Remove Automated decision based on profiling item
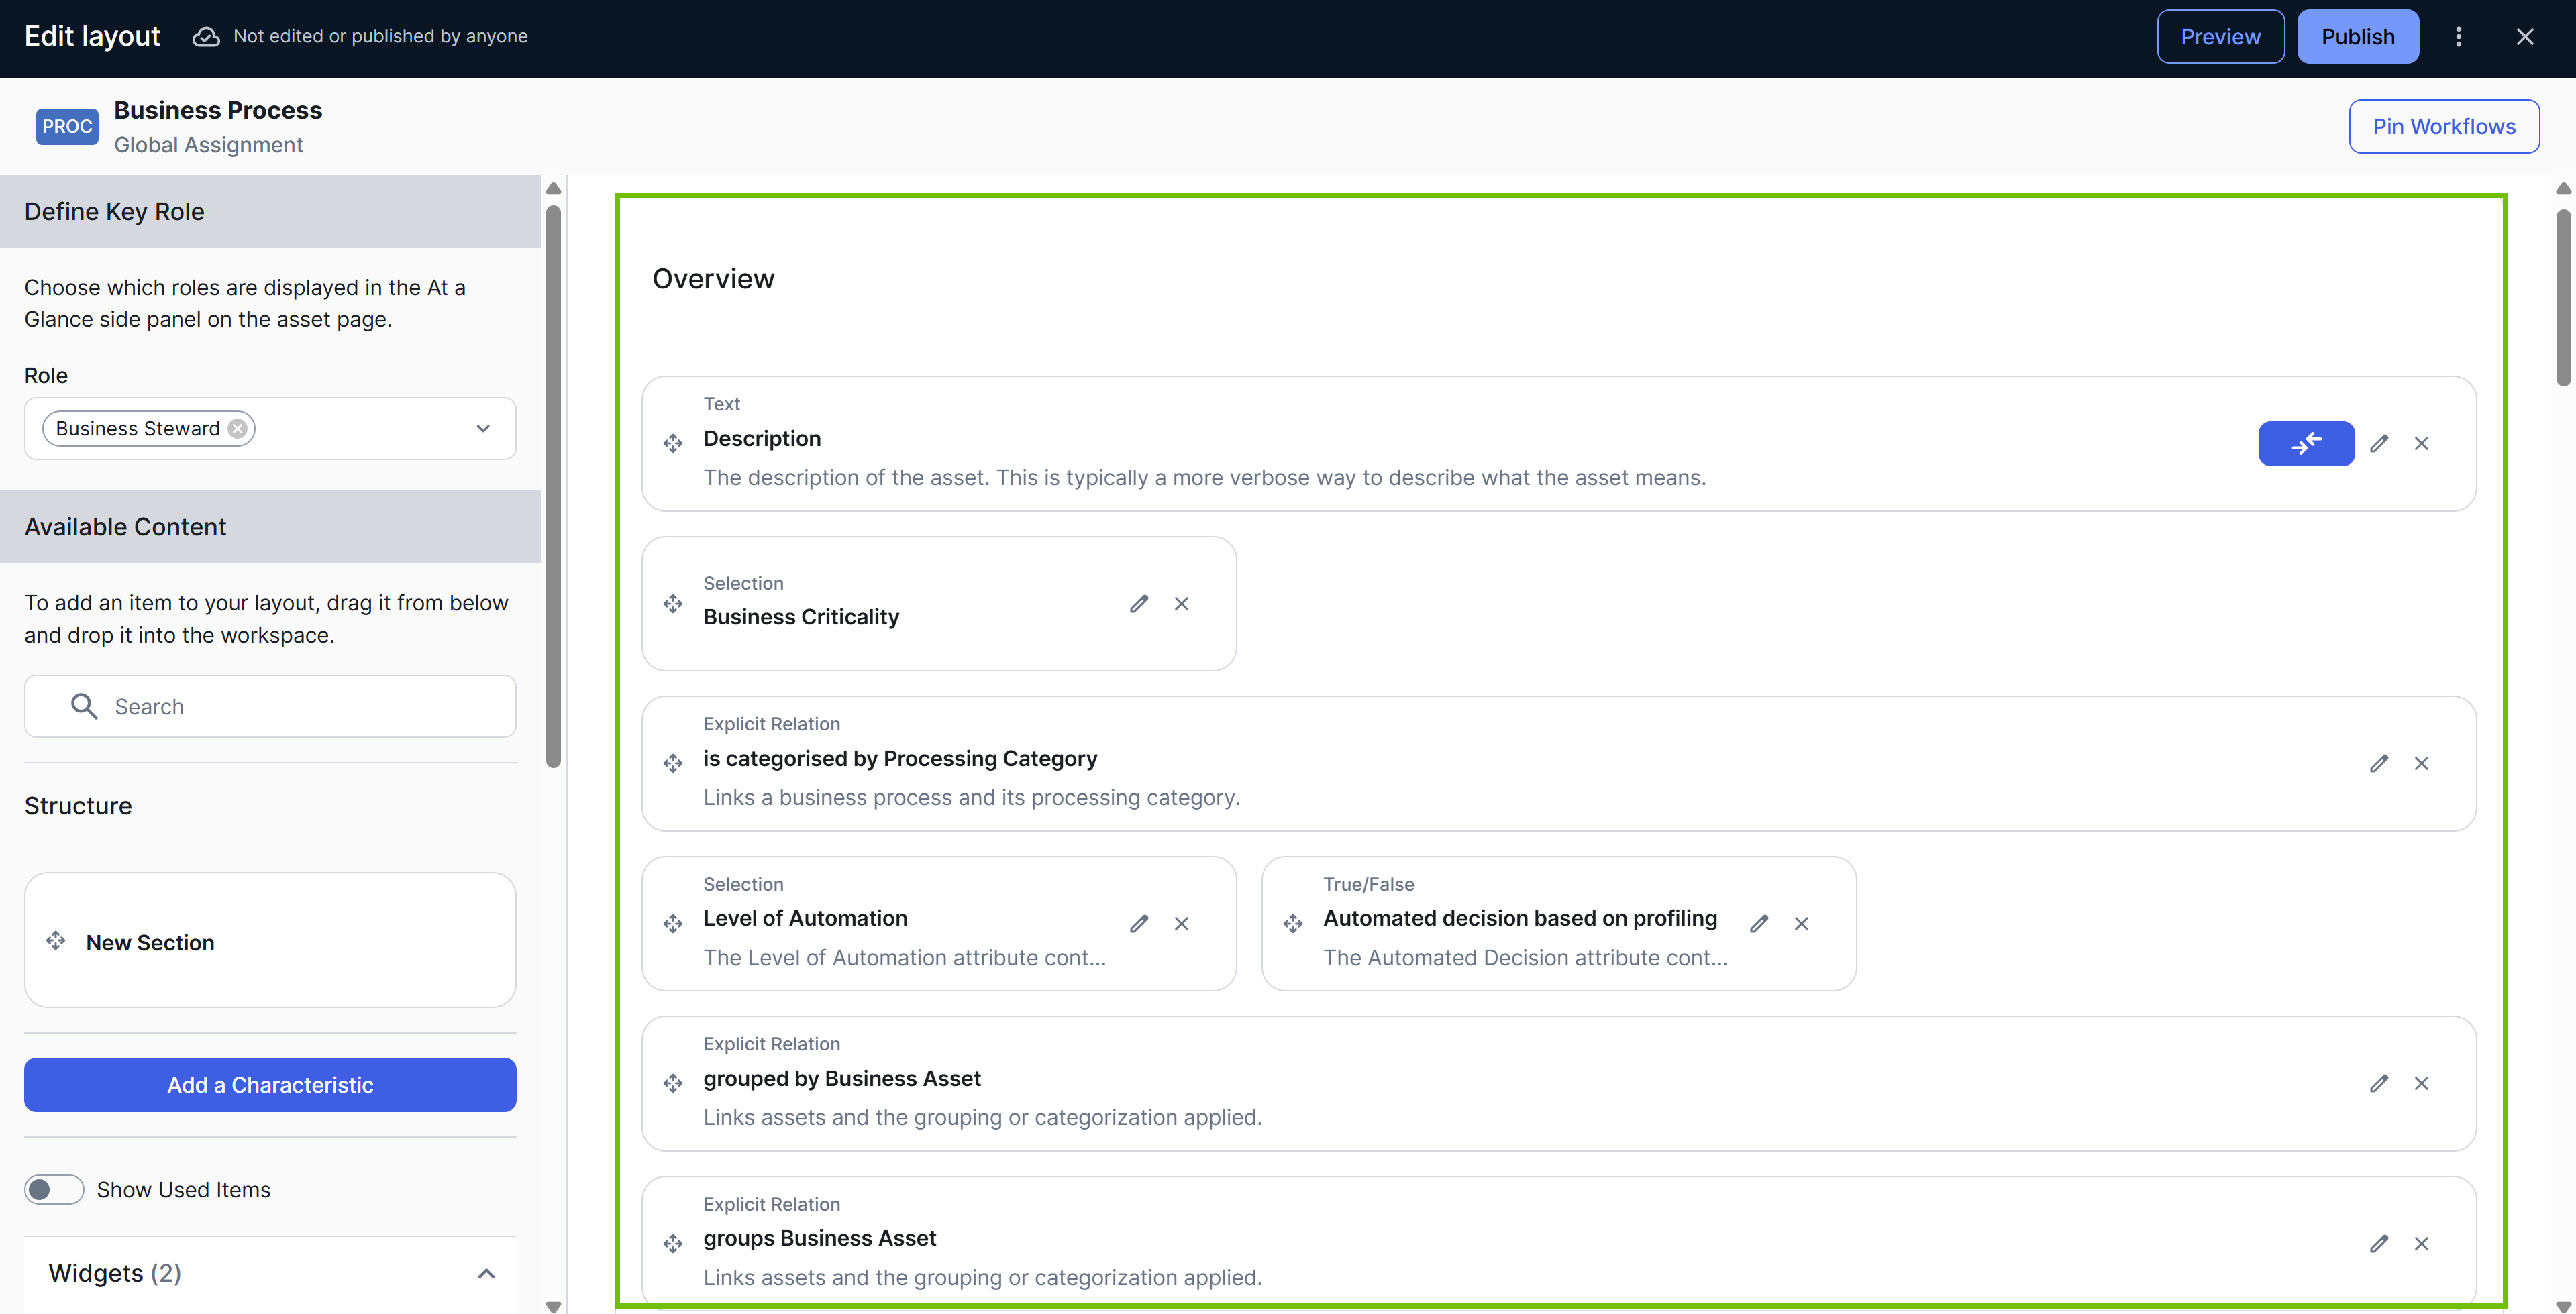Viewport: 2576px width, 1314px height. coord(1801,924)
